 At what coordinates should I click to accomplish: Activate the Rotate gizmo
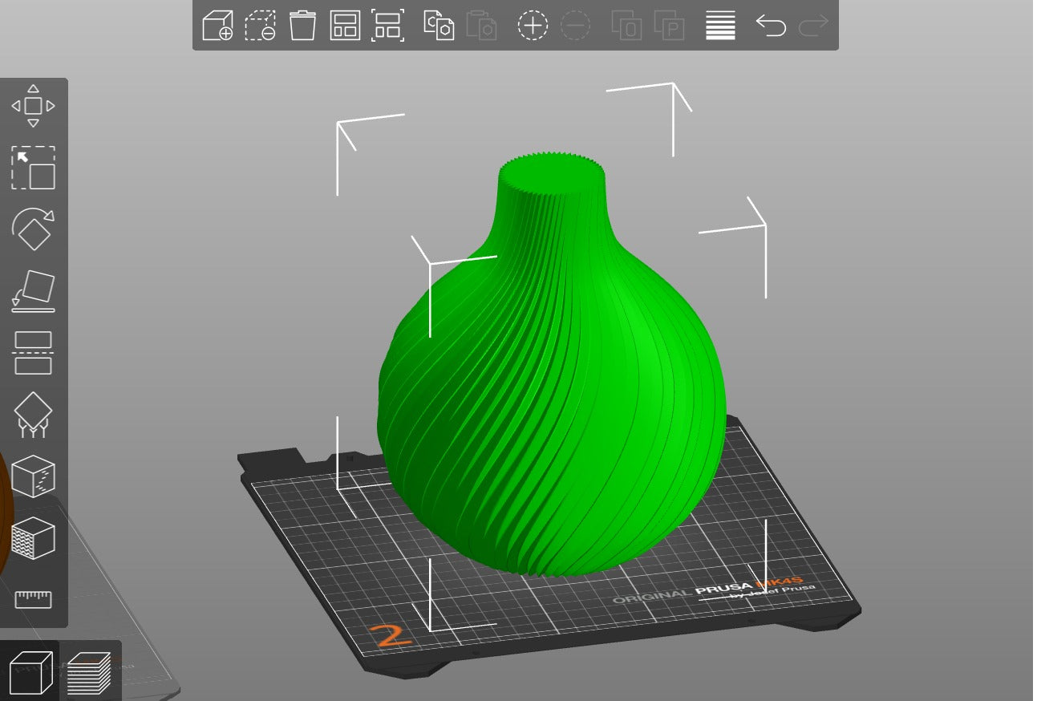click(33, 229)
